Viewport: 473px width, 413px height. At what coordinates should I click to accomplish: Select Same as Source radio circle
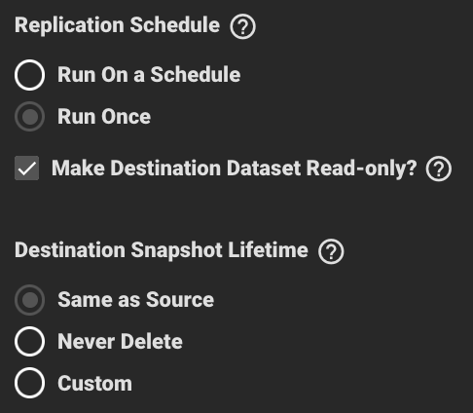click(x=29, y=300)
